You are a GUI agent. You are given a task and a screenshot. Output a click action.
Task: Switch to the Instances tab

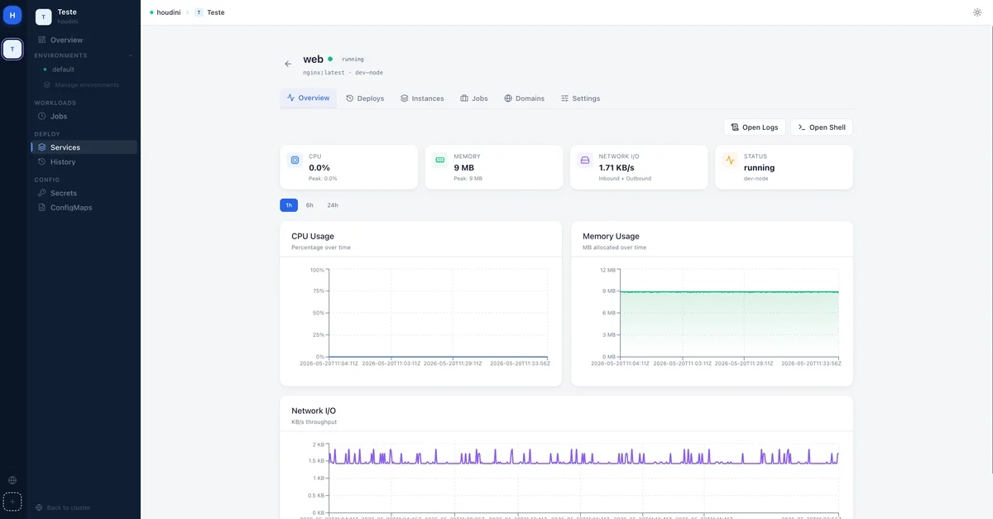422,99
